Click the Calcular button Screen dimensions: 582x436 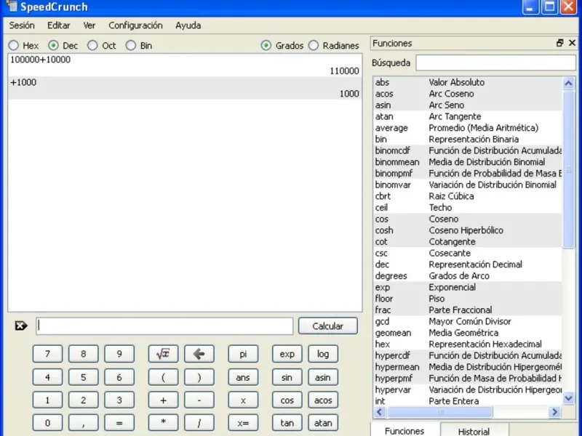327,326
